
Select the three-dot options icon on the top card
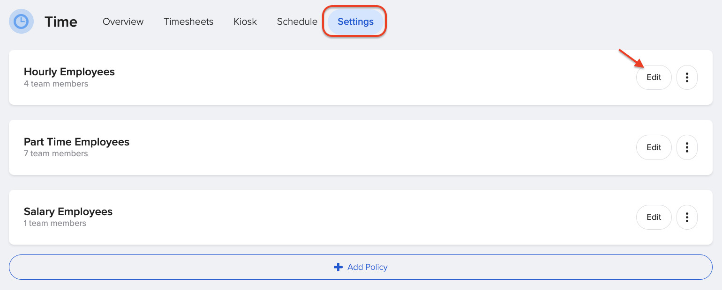pos(687,77)
